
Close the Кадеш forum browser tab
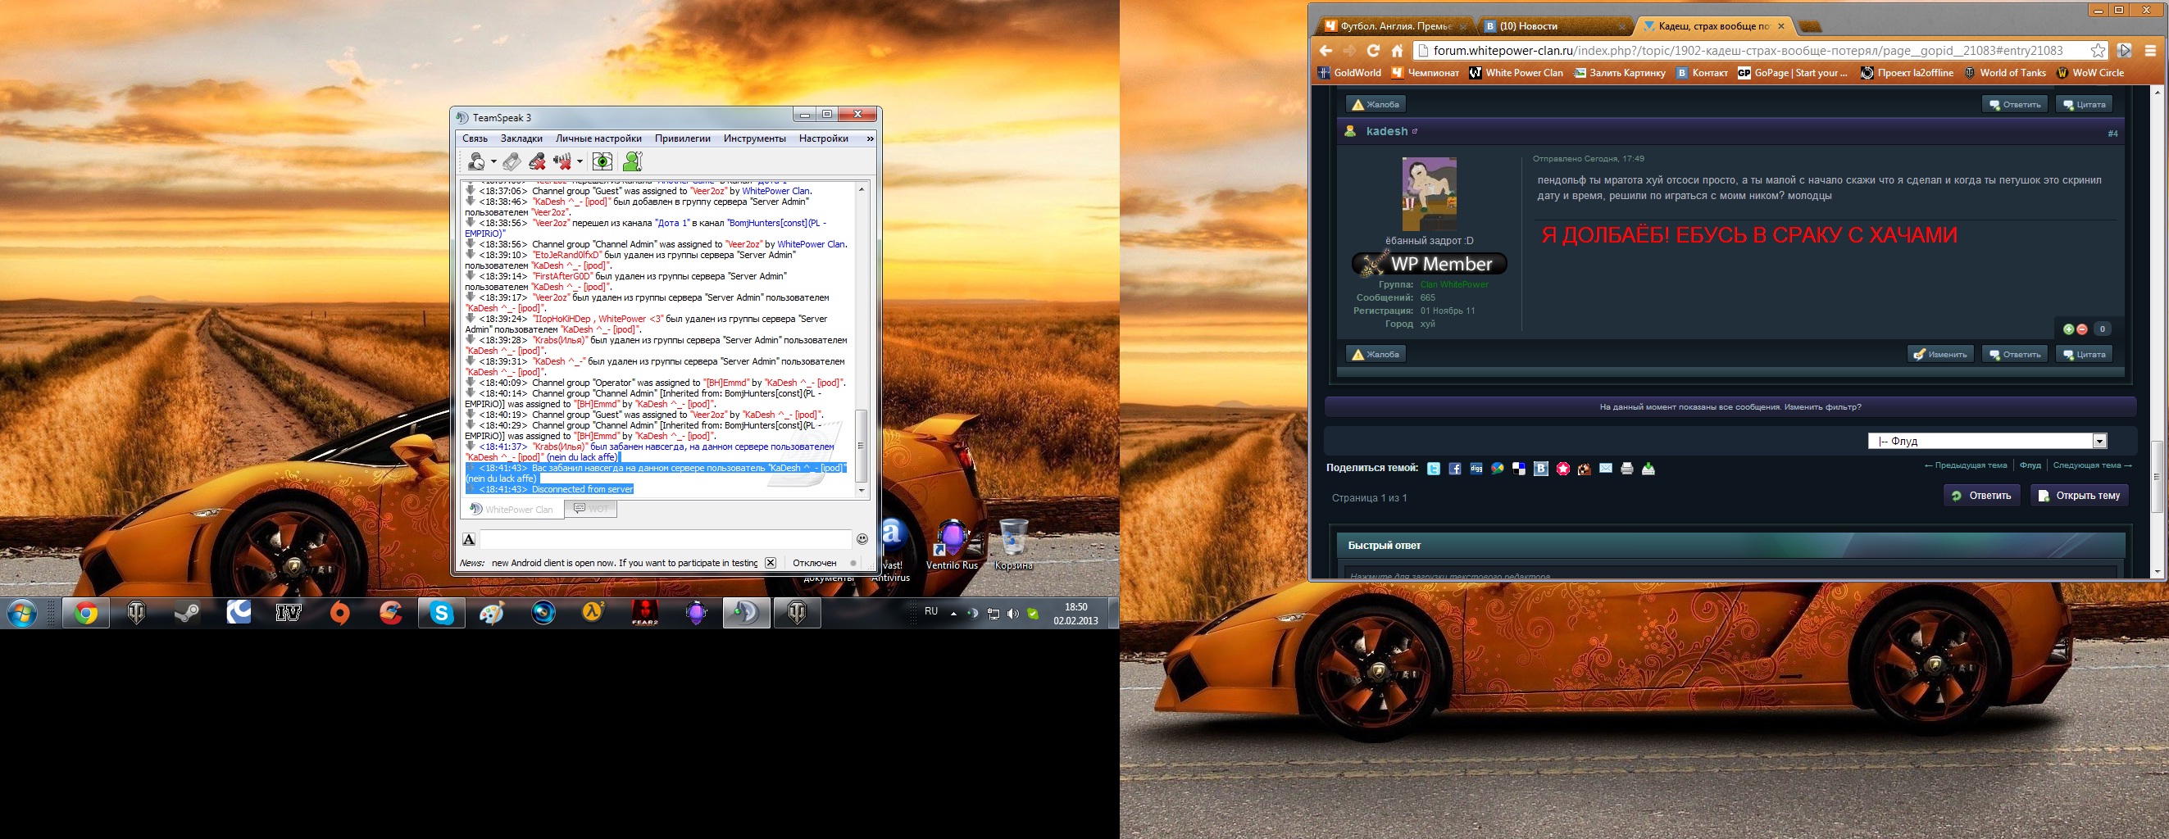[1780, 26]
